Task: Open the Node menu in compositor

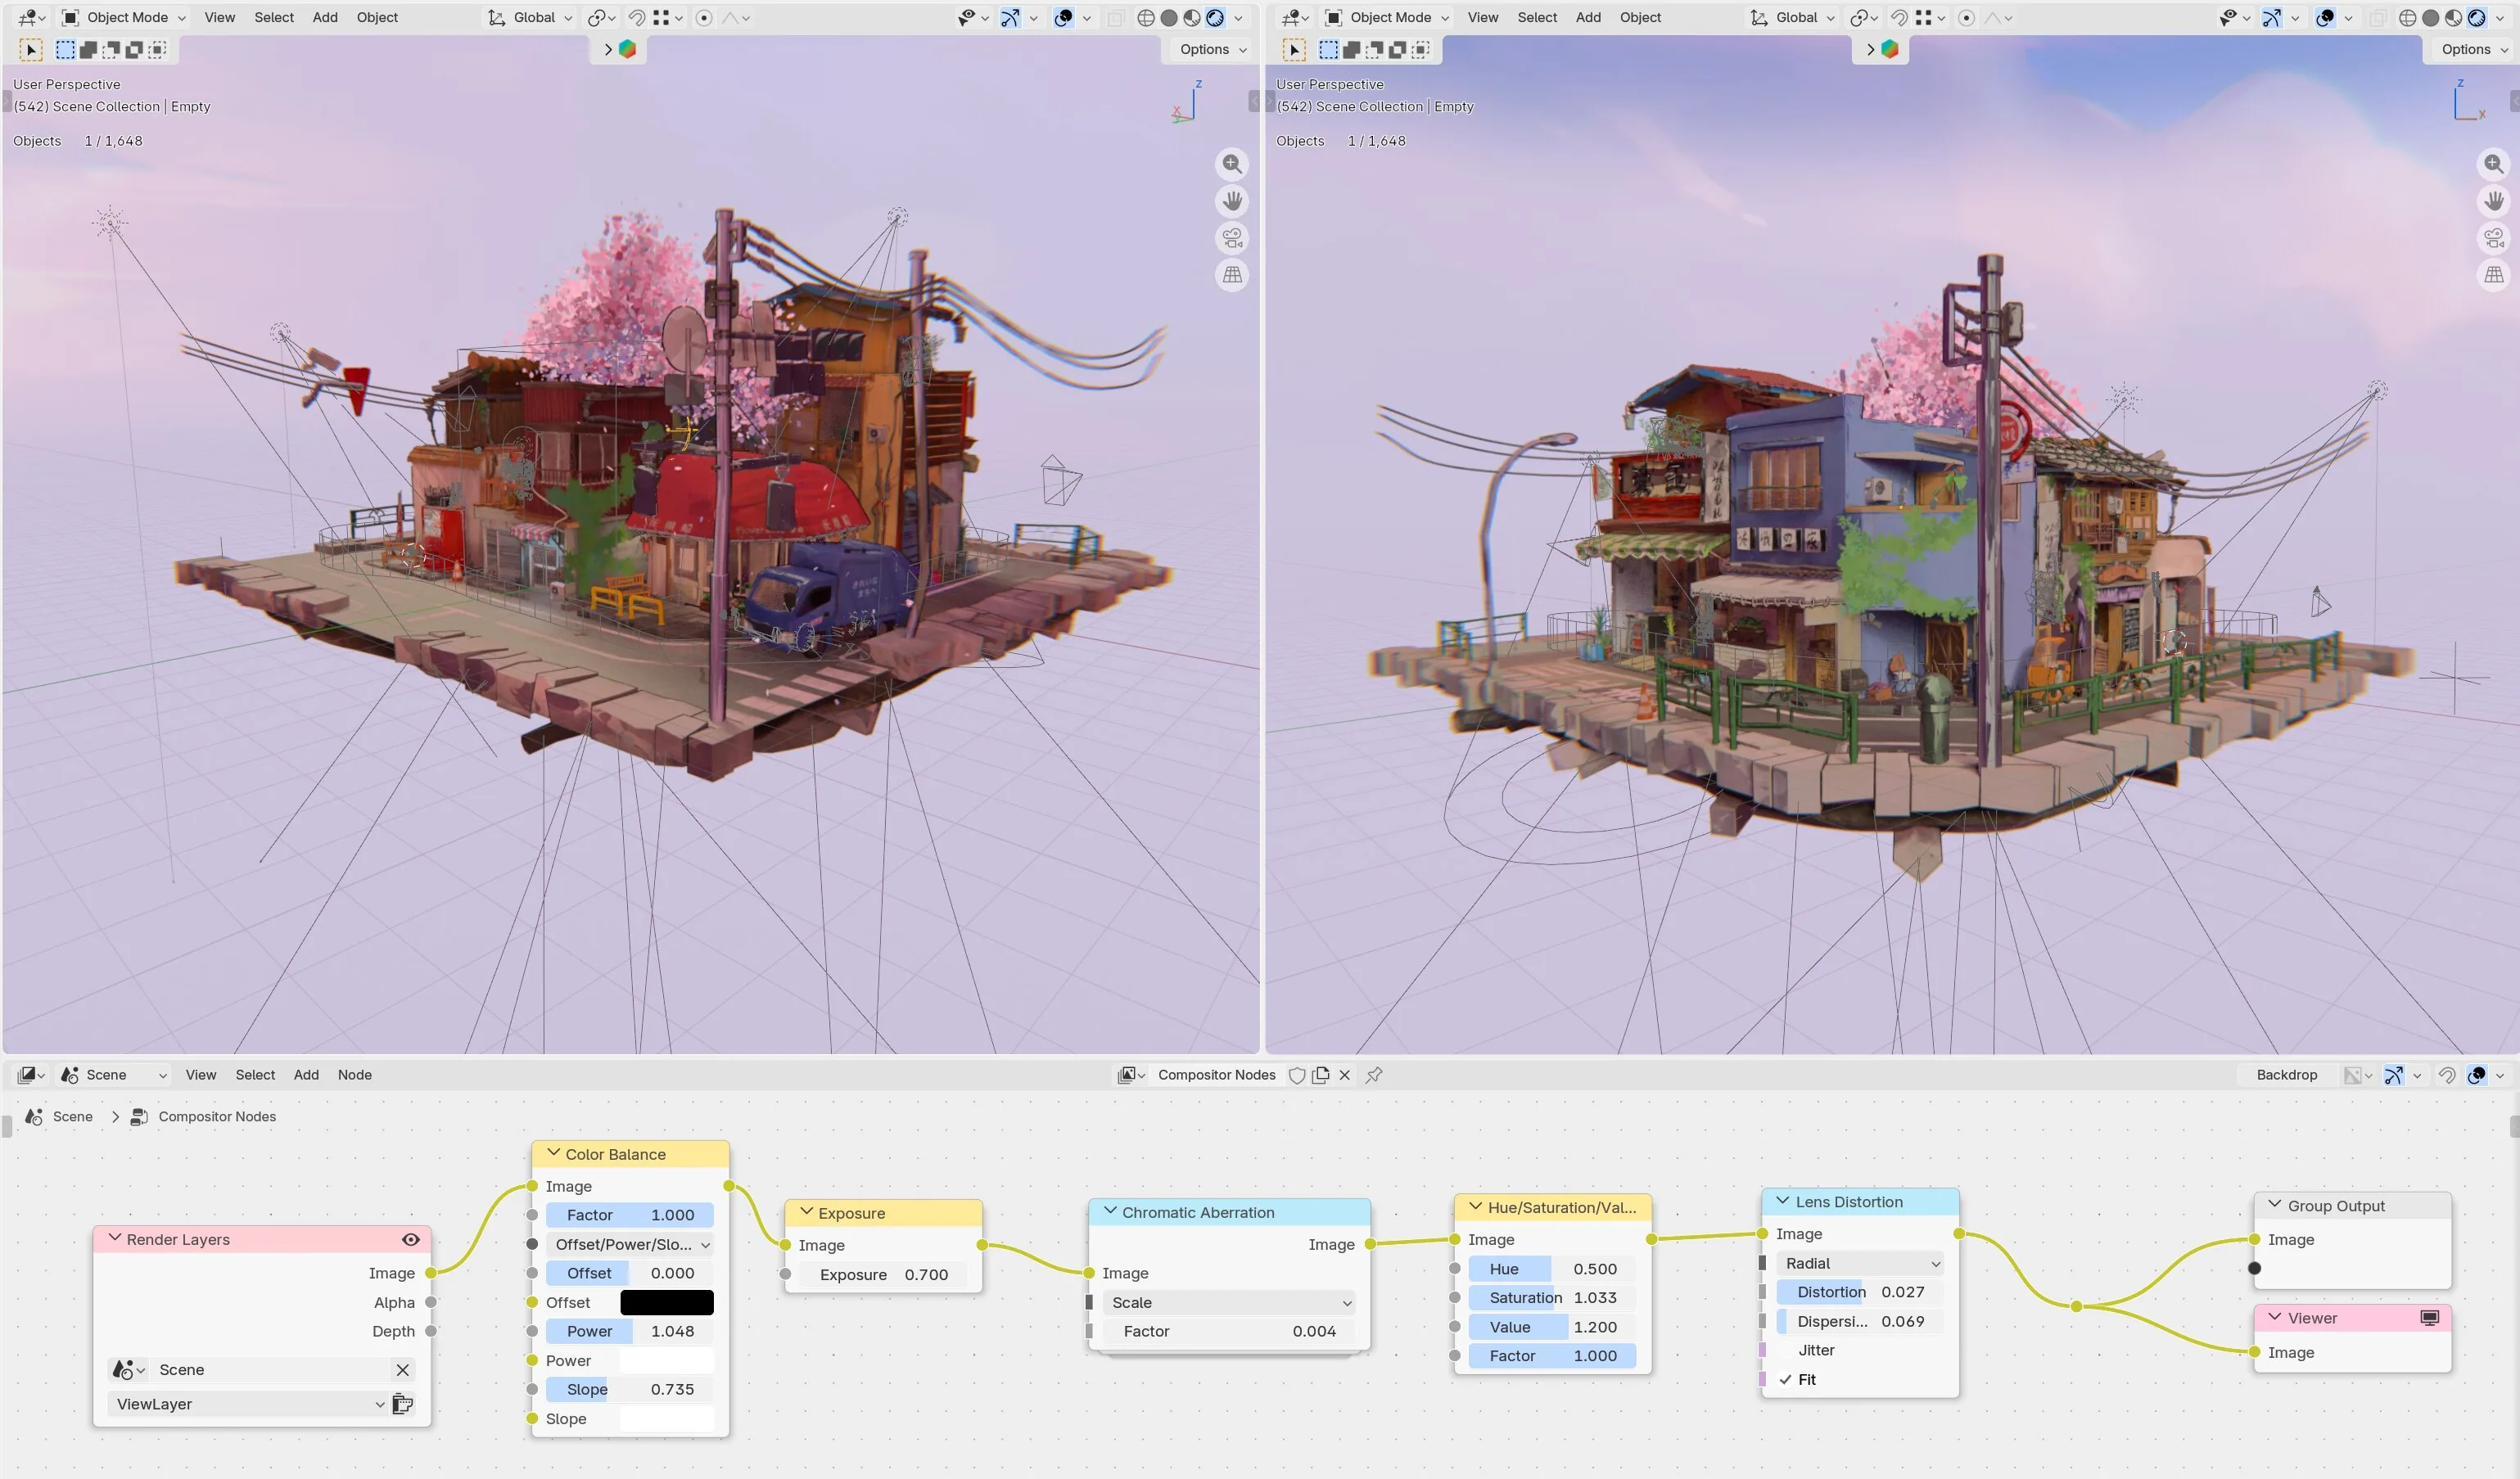Action: click(x=354, y=1075)
